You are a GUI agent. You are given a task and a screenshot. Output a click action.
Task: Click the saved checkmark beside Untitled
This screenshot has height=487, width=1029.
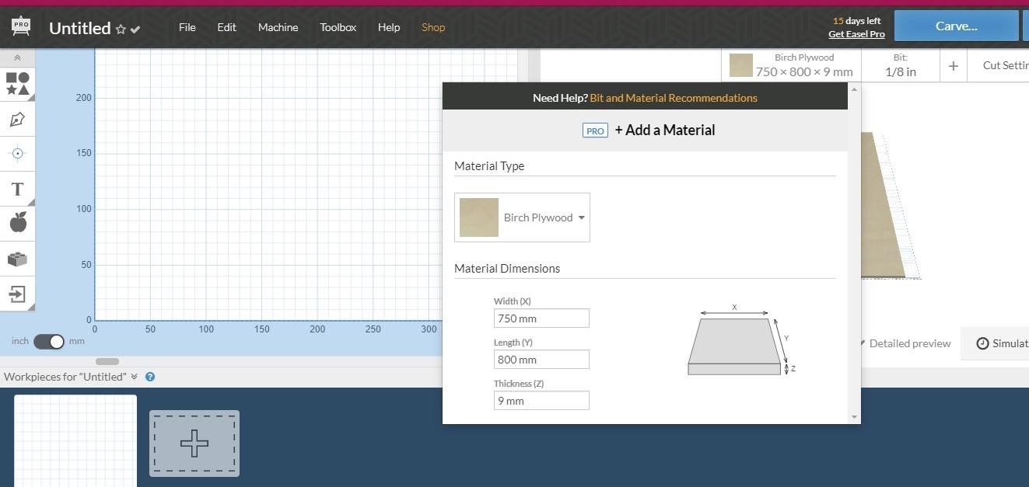tap(135, 30)
